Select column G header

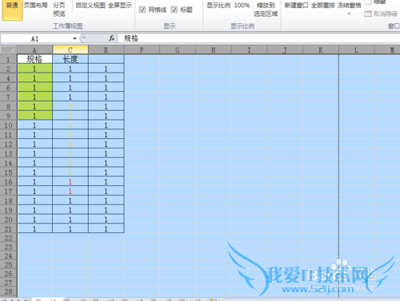tap(178, 50)
